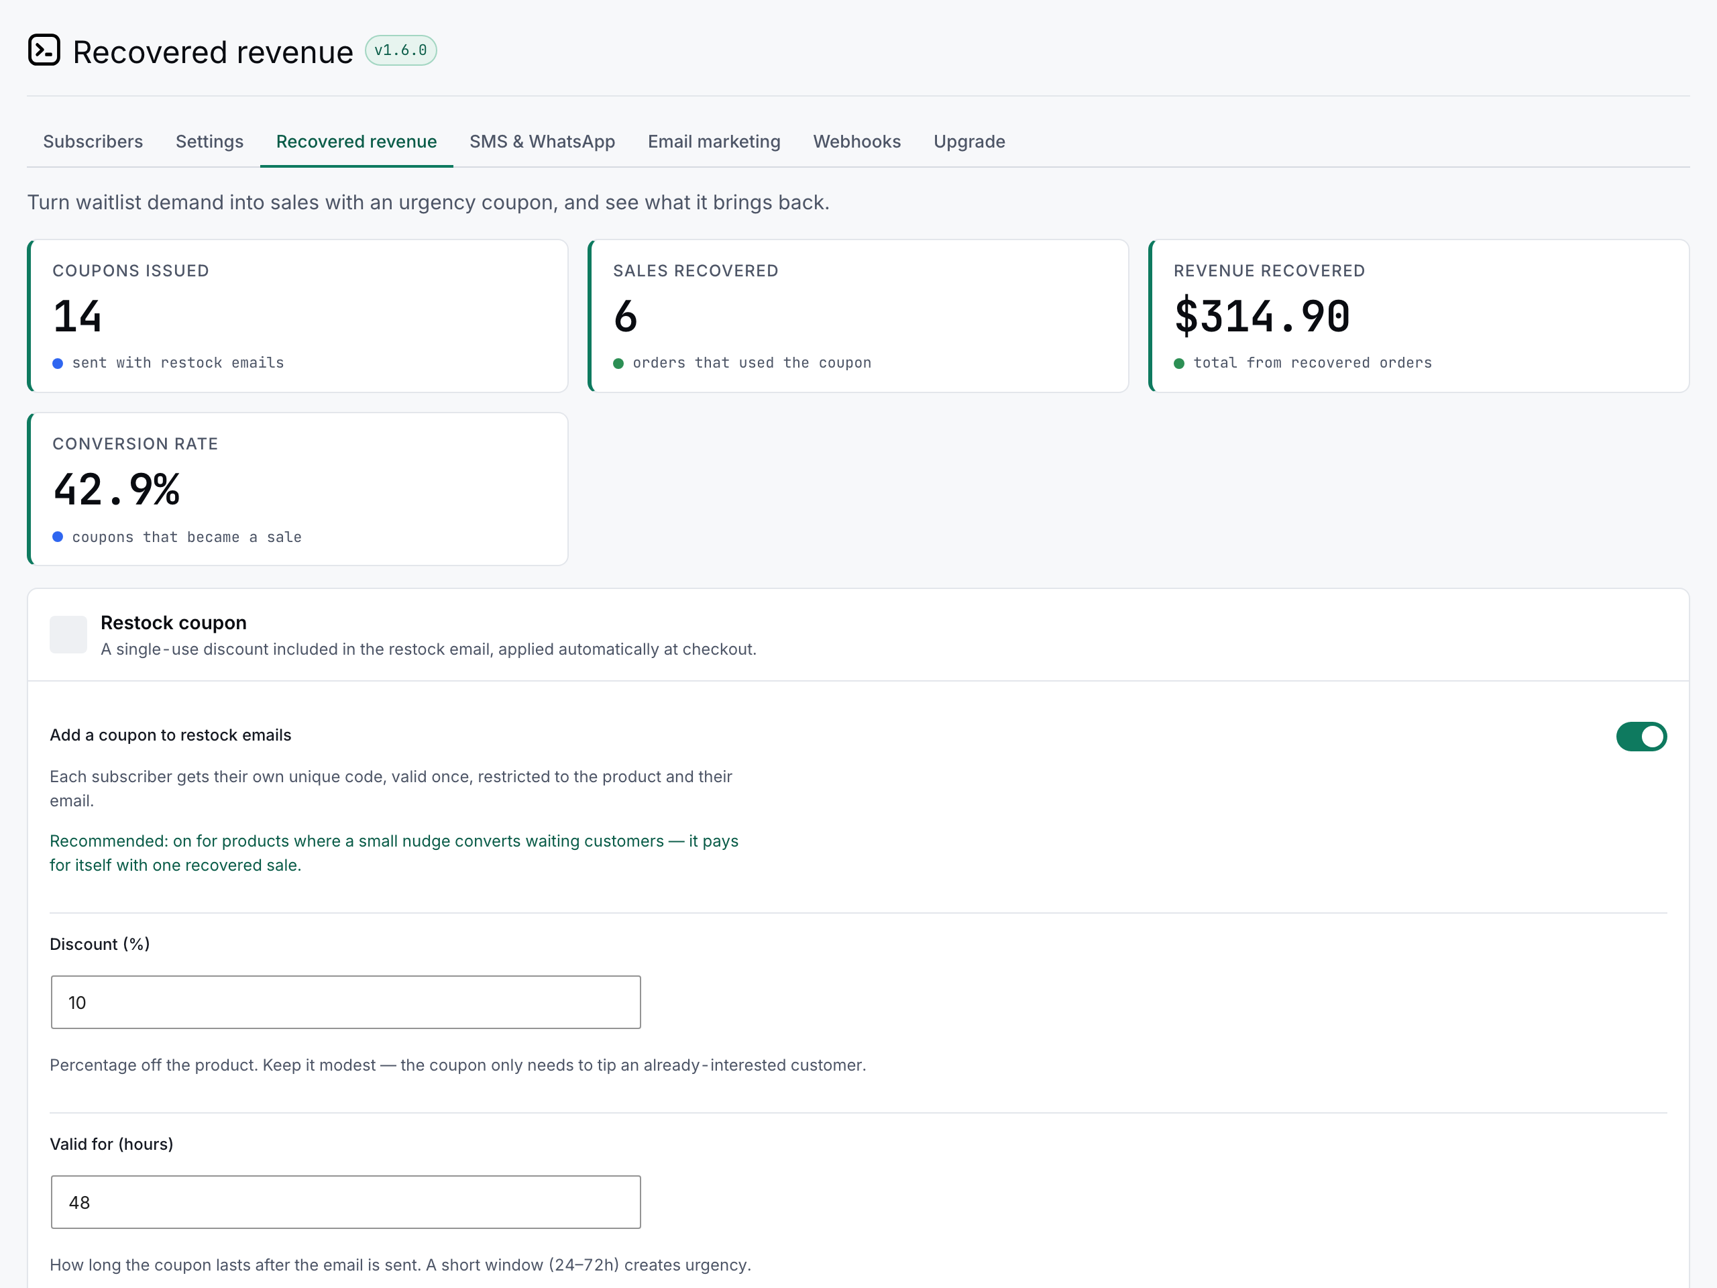Click the Discount (%) input field
Screen dimensions: 1717x1288
click(x=345, y=1002)
